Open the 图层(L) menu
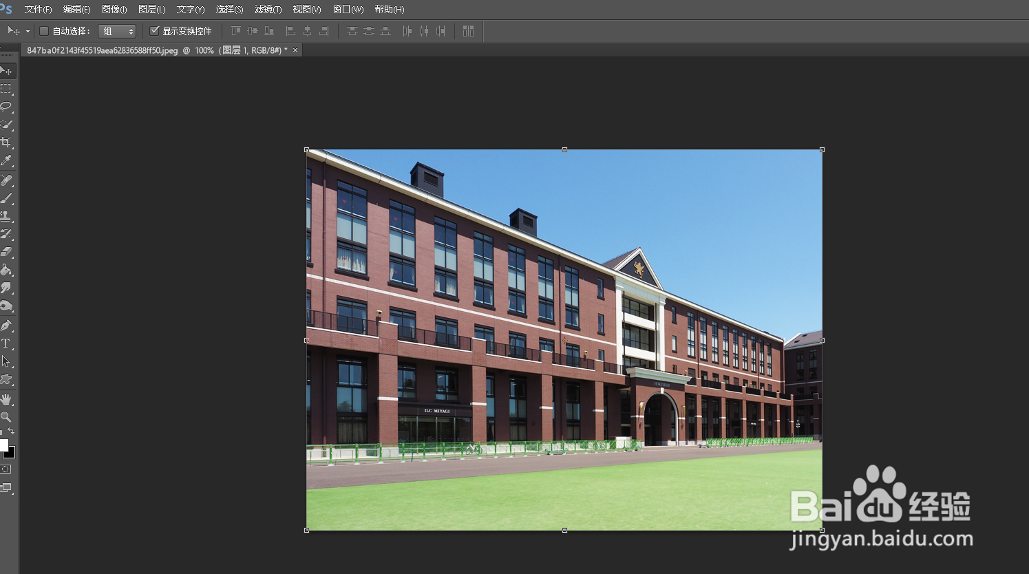1029x574 pixels. point(151,10)
